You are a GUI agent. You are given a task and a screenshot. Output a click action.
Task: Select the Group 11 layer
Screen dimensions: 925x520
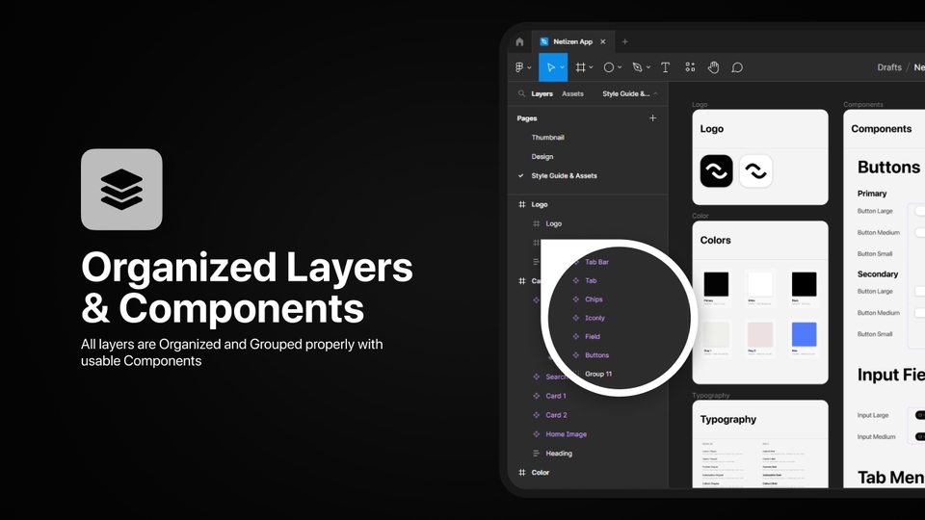pos(598,374)
